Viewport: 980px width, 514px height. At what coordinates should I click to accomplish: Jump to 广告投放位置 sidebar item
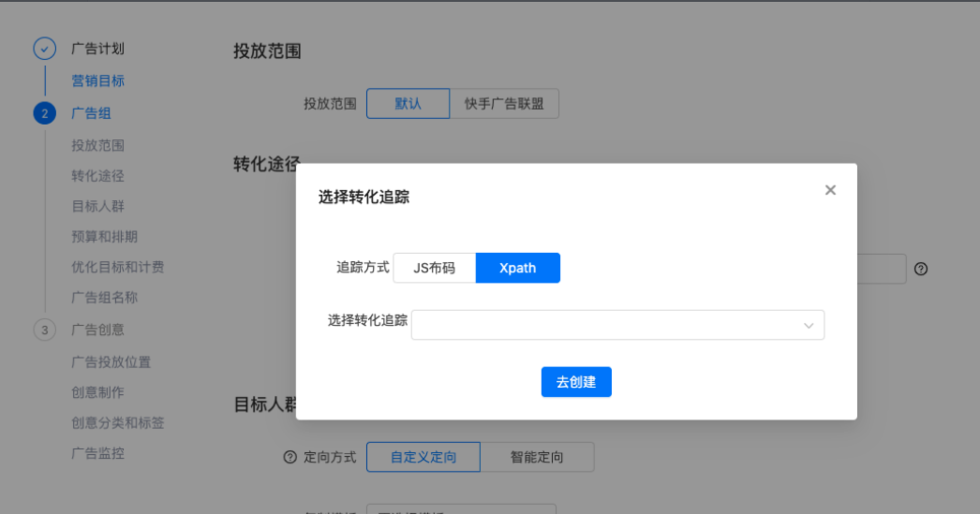pyautogui.click(x=111, y=362)
